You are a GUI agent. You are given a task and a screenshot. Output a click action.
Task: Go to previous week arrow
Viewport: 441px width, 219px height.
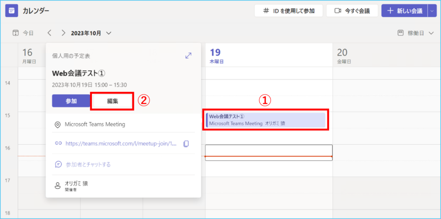50,33
